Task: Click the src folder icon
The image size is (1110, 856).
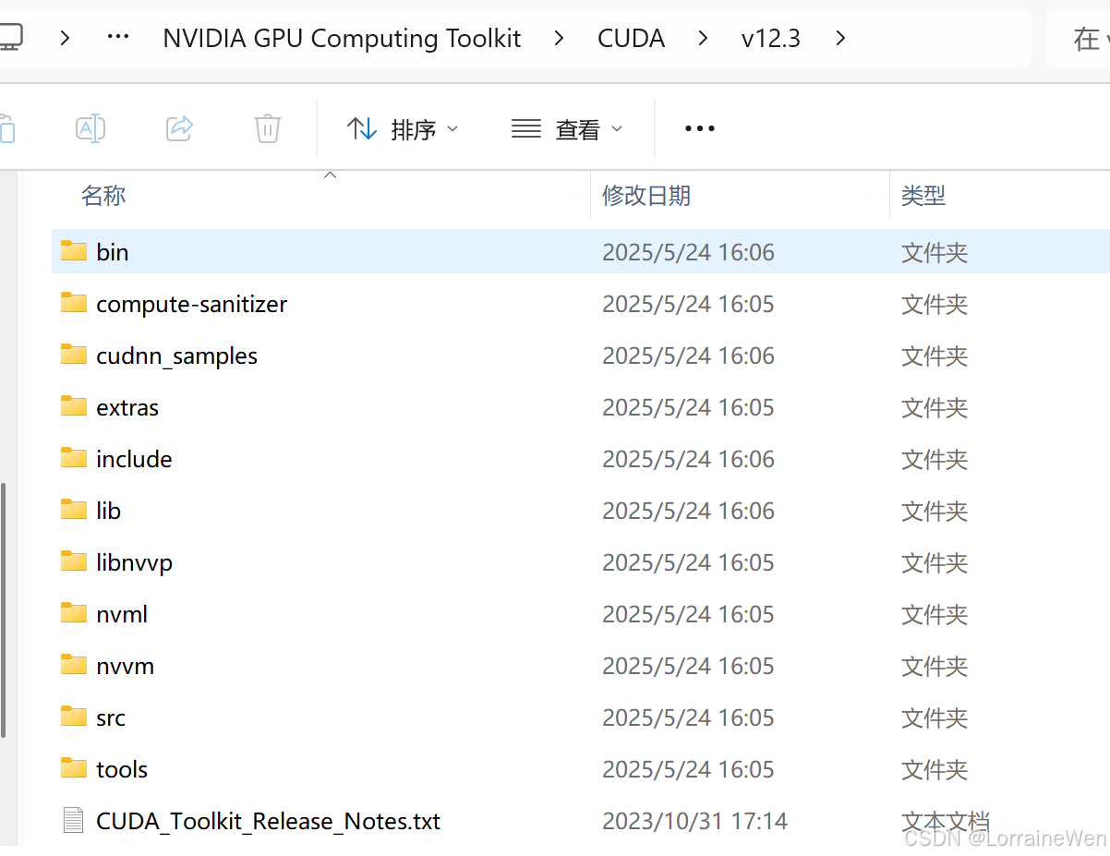Action: pos(74,717)
